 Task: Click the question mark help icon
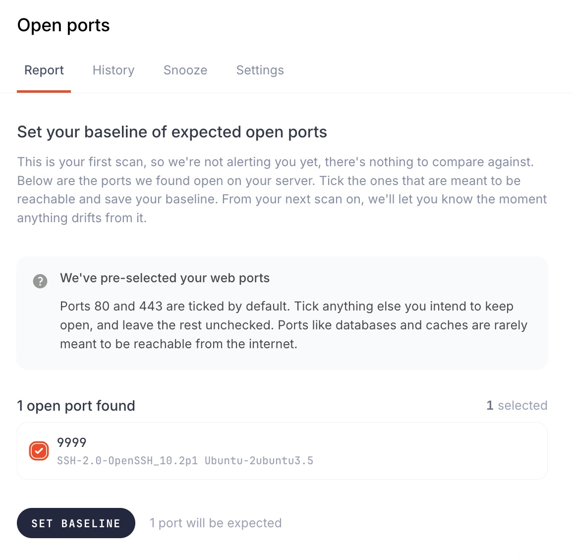pos(40,281)
